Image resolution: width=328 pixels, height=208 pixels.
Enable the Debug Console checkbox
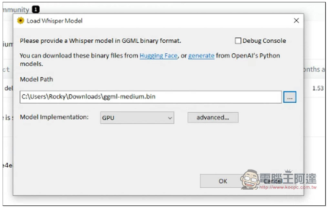(x=238, y=41)
